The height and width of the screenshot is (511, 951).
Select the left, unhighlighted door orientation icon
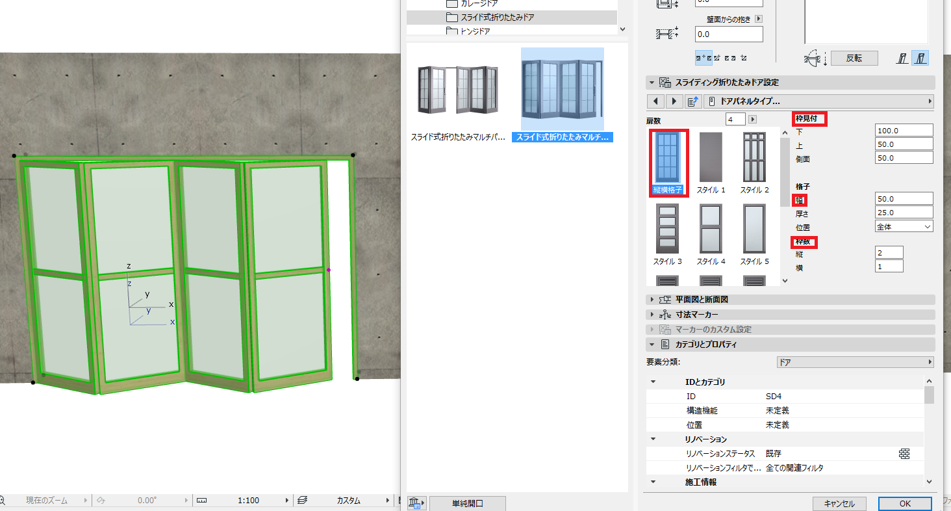pos(903,59)
